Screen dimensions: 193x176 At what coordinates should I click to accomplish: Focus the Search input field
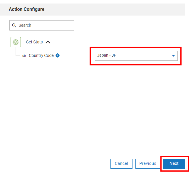pyautogui.click(x=44, y=26)
